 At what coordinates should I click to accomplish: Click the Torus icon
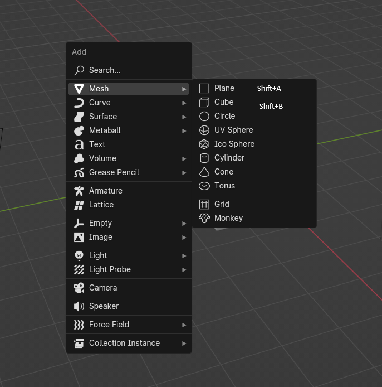tap(204, 186)
